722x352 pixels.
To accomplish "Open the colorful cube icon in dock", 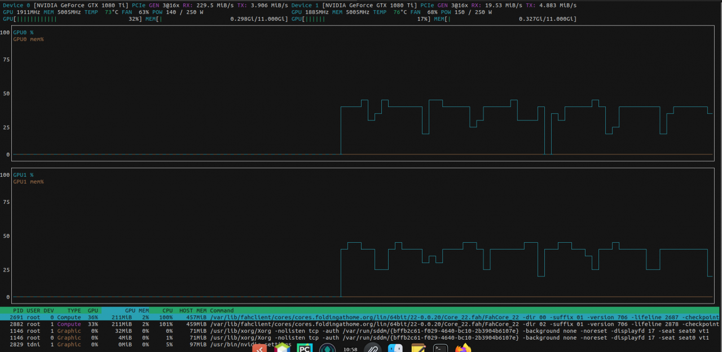I will (x=282, y=349).
